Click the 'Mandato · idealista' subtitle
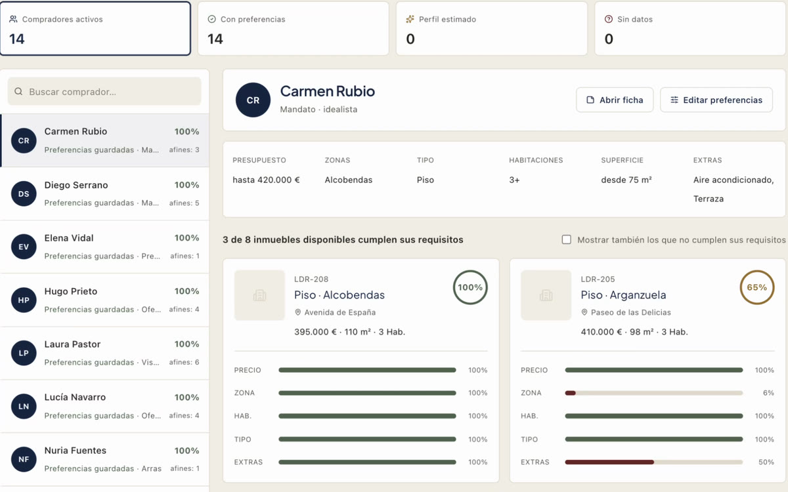Viewport: 788px width, 492px height. (318, 110)
